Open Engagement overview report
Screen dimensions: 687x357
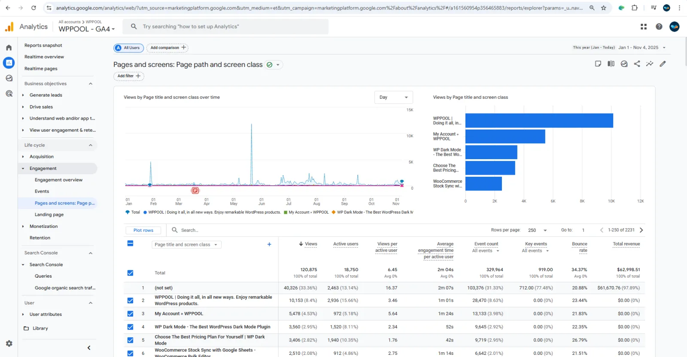(x=58, y=180)
